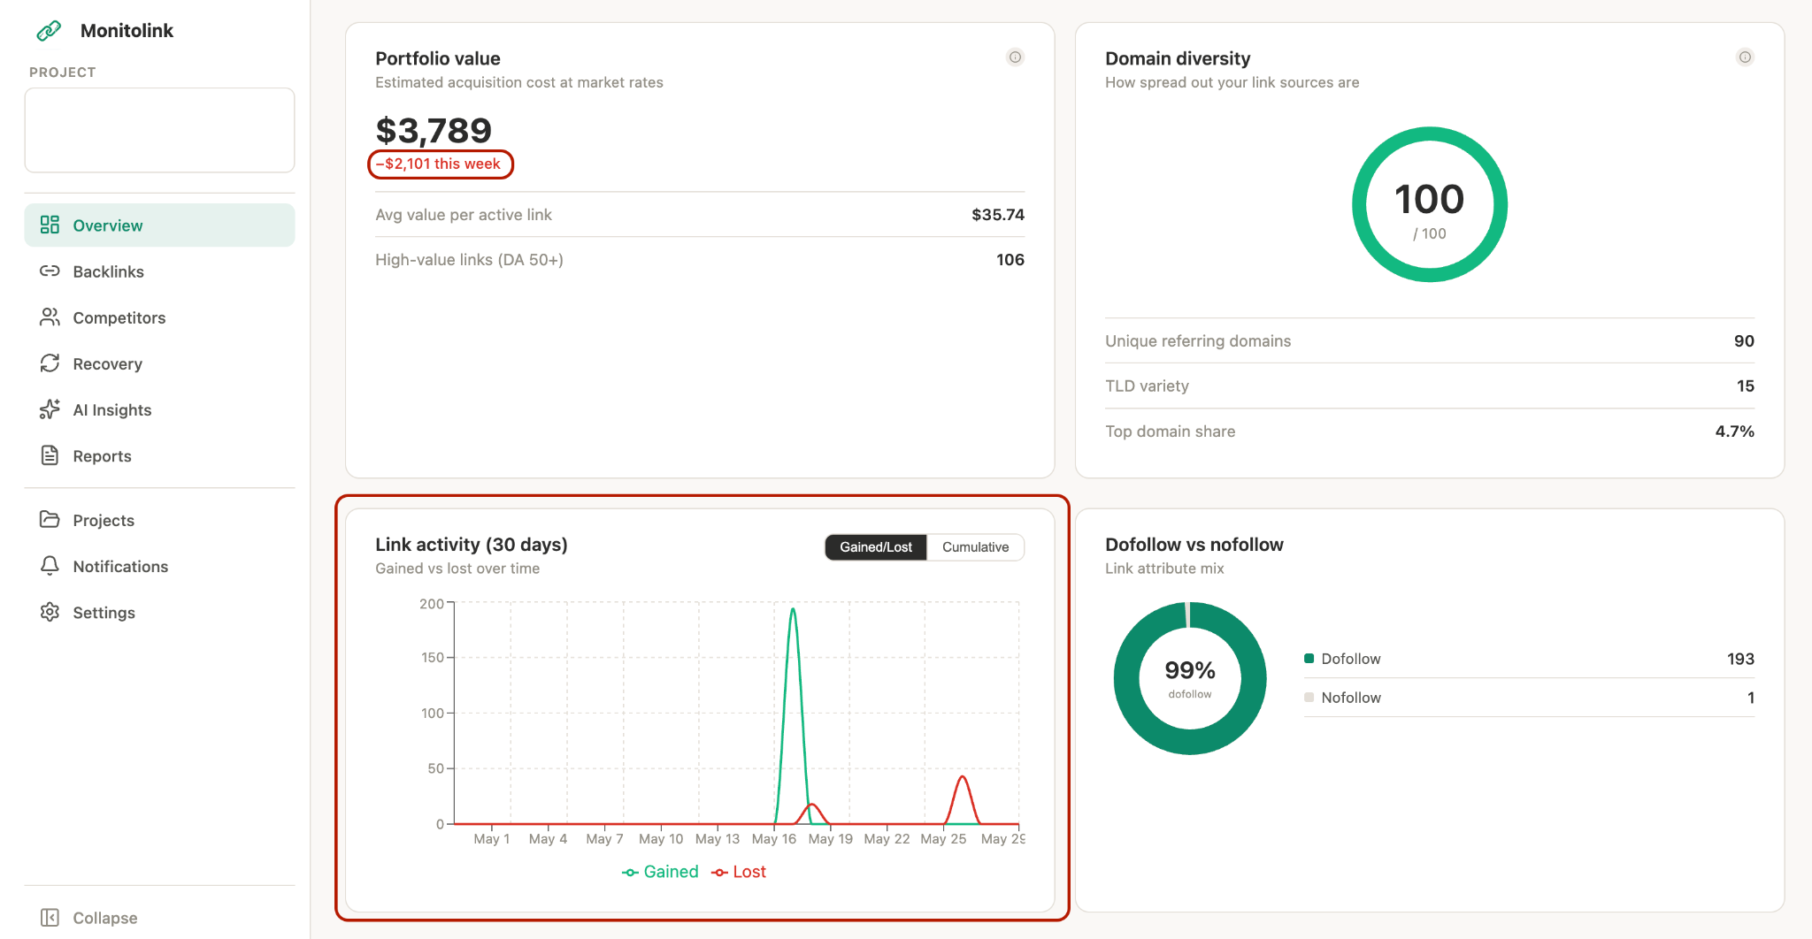Collapse the sidebar
This screenshot has width=1812, height=939.
pos(159,917)
